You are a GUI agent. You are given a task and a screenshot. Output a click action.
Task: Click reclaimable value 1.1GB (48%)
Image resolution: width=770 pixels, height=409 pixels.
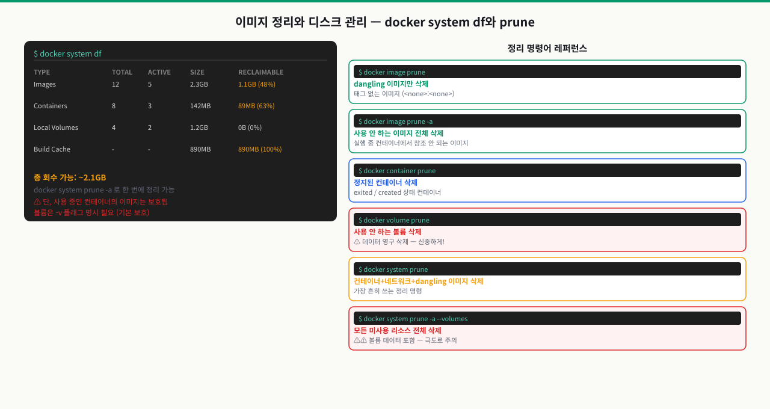coord(257,84)
